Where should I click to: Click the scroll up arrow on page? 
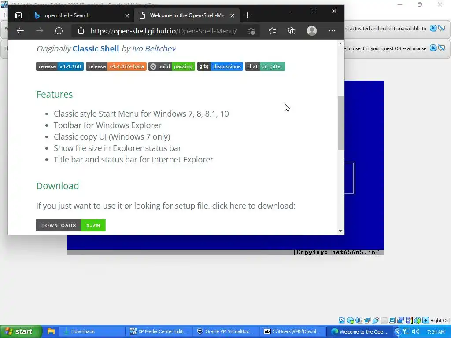[340, 44]
